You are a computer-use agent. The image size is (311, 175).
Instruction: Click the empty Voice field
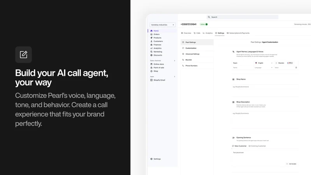(284, 68)
